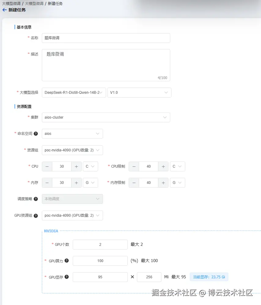261x305 pixels.
Task: Edit the GPU显存 field showing 95
Action: click(100, 277)
